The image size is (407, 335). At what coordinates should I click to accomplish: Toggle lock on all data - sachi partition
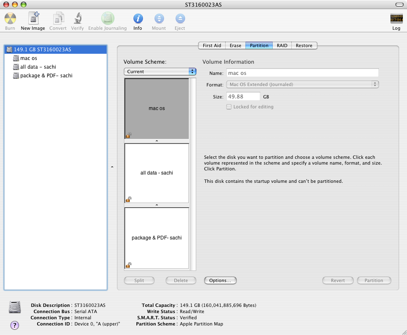[x=129, y=199]
